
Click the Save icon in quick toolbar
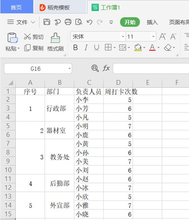click(x=47, y=22)
